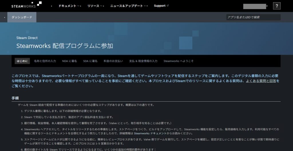Select the 料金のお支払い tab
Image resolution: width=293 pixels, height=151 pixels.
[113, 61]
